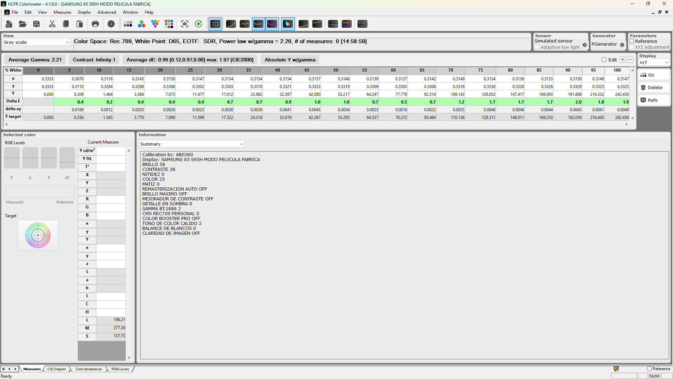
Task: Open the Graphs menu
Action: 84,12
